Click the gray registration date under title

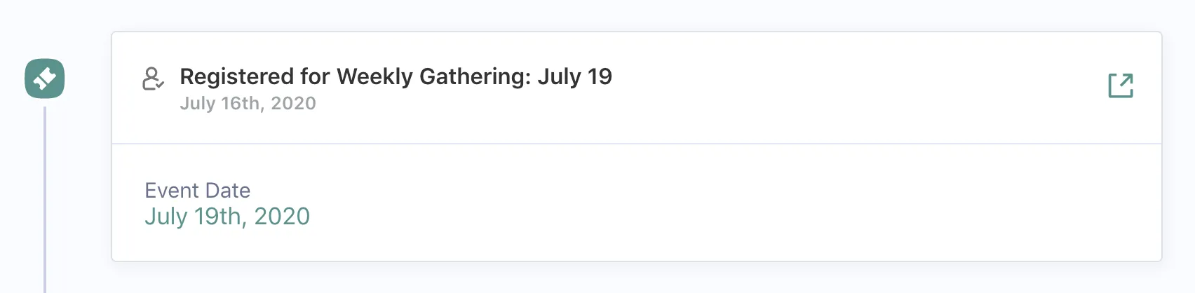(248, 104)
